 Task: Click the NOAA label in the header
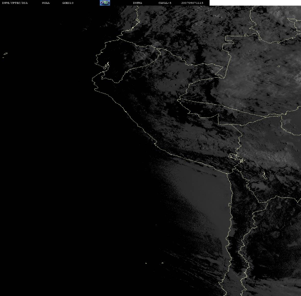tap(46, 3)
